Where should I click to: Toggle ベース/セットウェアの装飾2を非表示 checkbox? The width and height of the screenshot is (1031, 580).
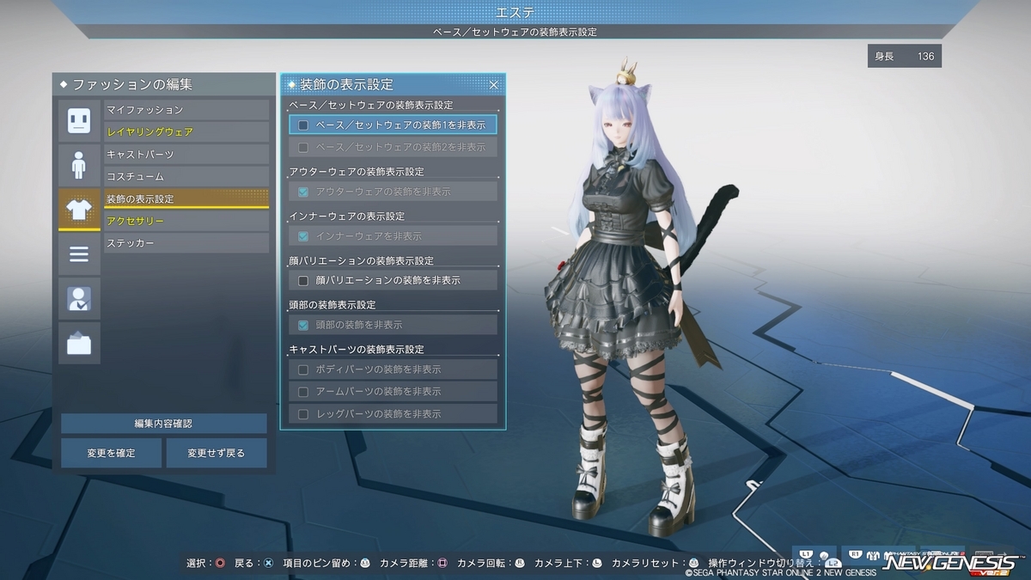pos(303,148)
